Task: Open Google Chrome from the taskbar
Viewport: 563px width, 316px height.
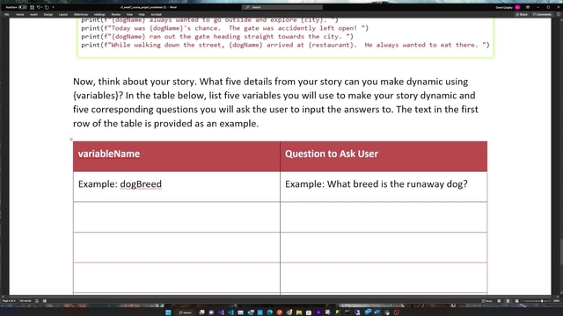Action: click(x=289, y=312)
